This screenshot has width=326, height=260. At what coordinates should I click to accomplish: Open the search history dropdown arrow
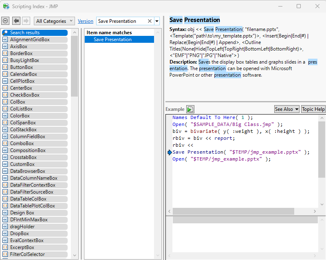point(156,21)
